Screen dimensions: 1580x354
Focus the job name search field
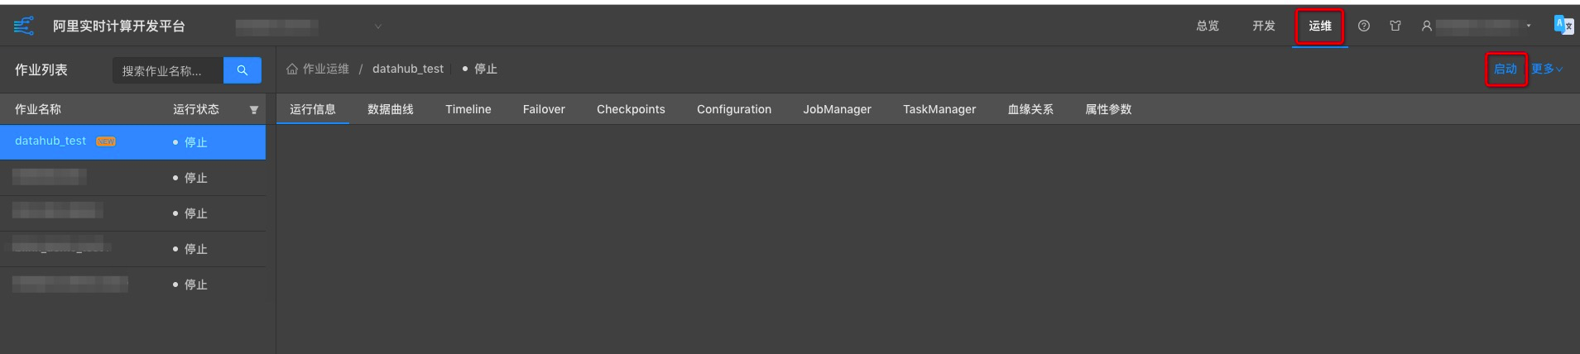click(x=168, y=70)
